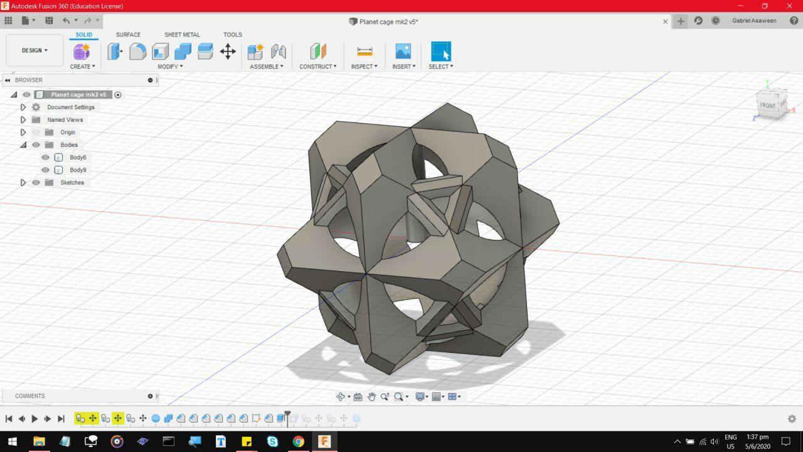Open Gabriel Asaween account menu
The height and width of the screenshot is (452, 803).
(754, 21)
